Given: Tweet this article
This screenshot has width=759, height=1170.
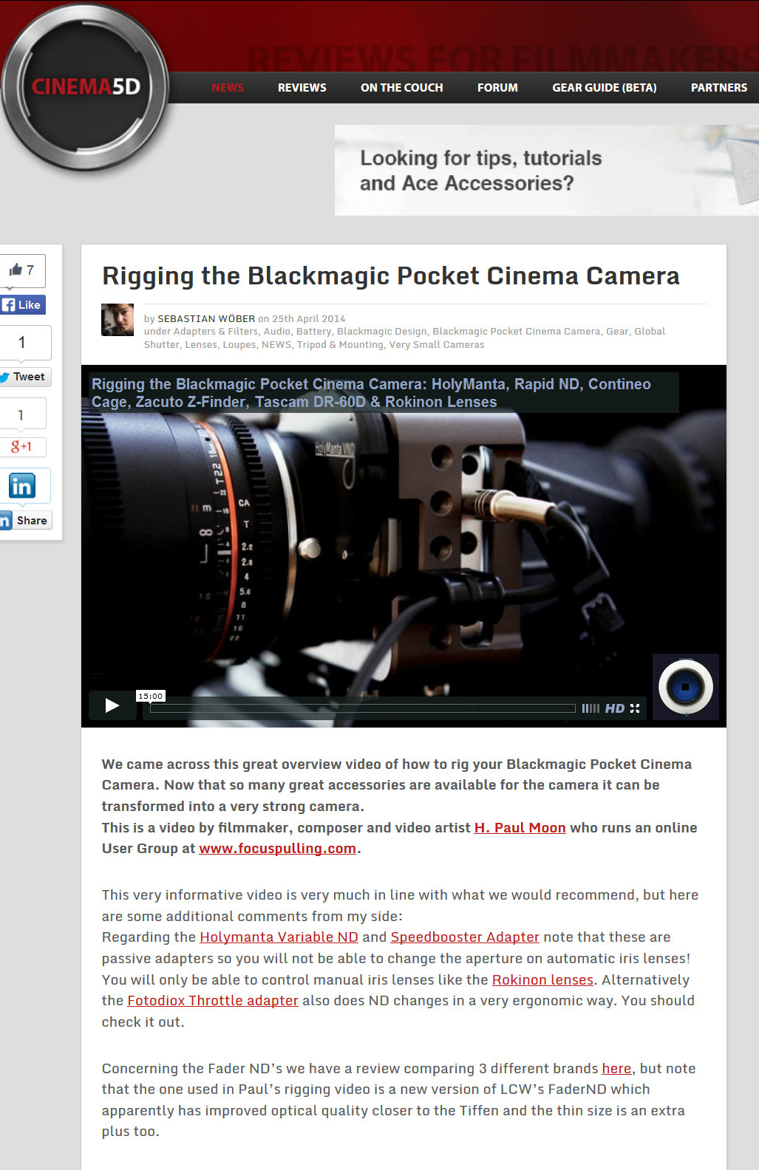Looking at the screenshot, I should [x=25, y=377].
